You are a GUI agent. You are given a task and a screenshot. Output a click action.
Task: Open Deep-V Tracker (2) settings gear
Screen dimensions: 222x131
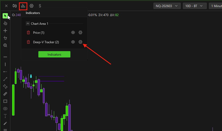(x=80, y=42)
